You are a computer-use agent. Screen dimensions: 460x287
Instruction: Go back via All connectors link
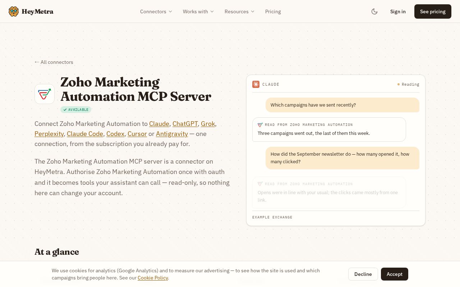pyautogui.click(x=54, y=62)
